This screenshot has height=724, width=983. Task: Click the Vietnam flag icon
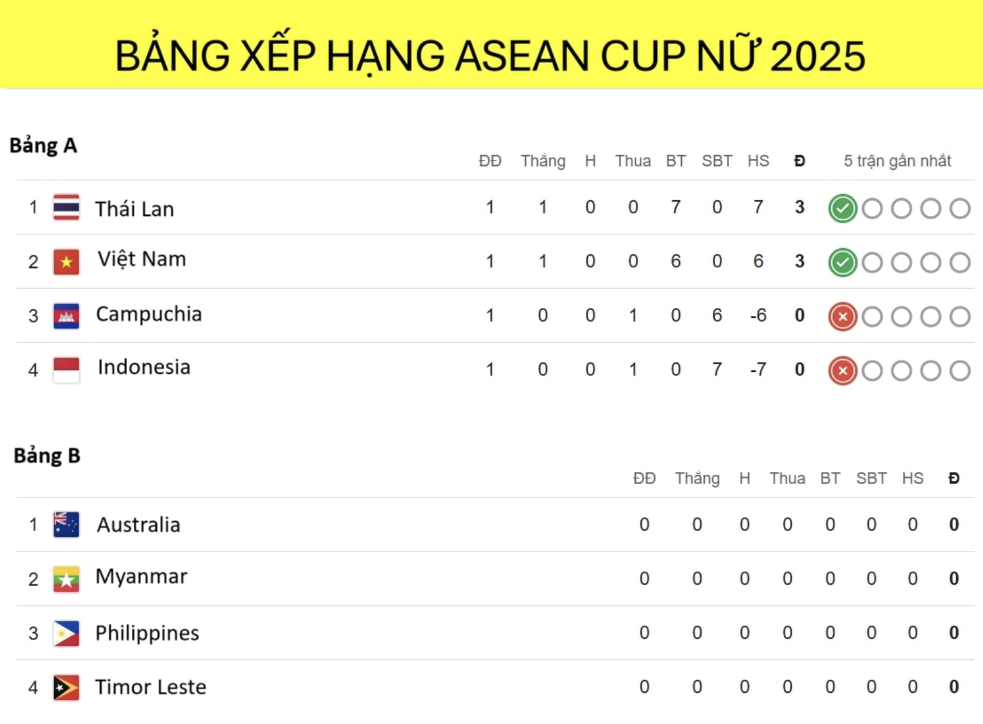[66, 262]
